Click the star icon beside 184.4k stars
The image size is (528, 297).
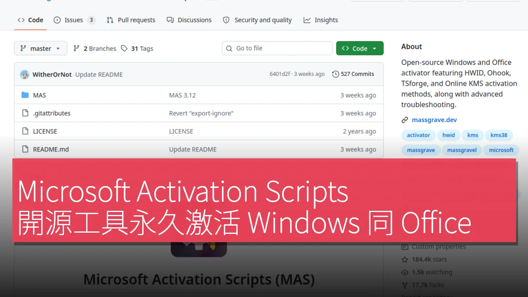click(405, 259)
